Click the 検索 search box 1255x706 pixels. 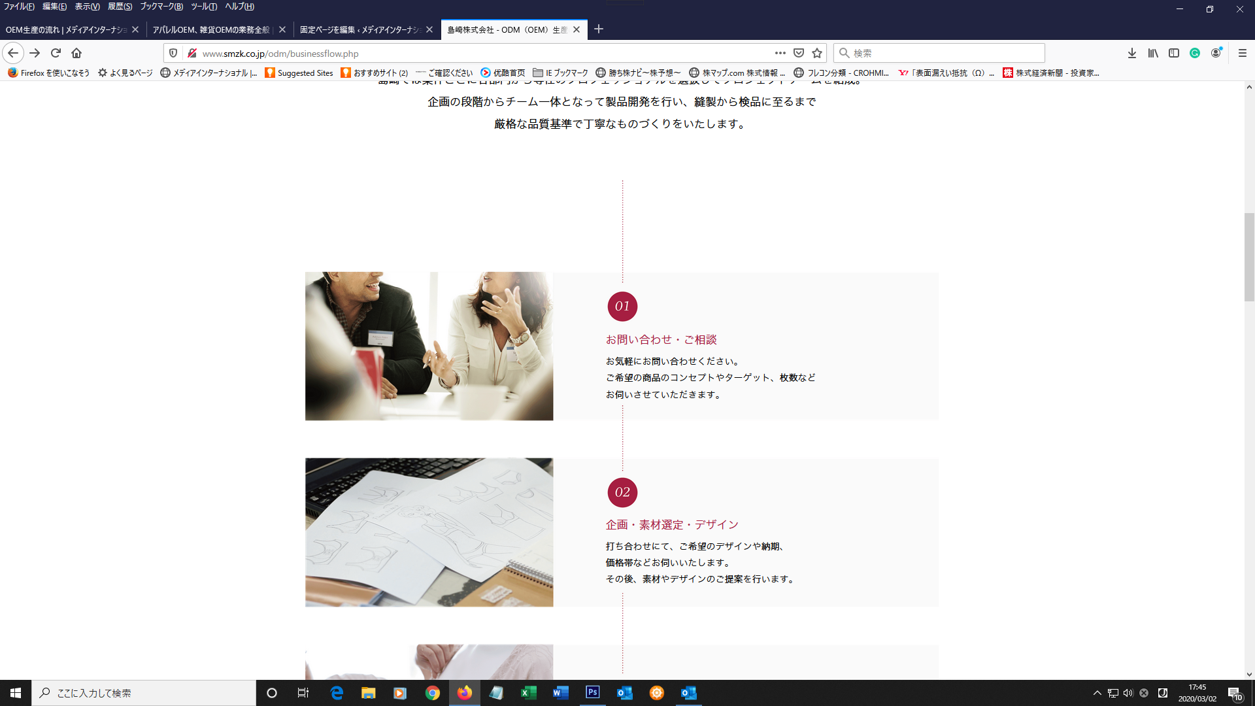click(x=939, y=53)
